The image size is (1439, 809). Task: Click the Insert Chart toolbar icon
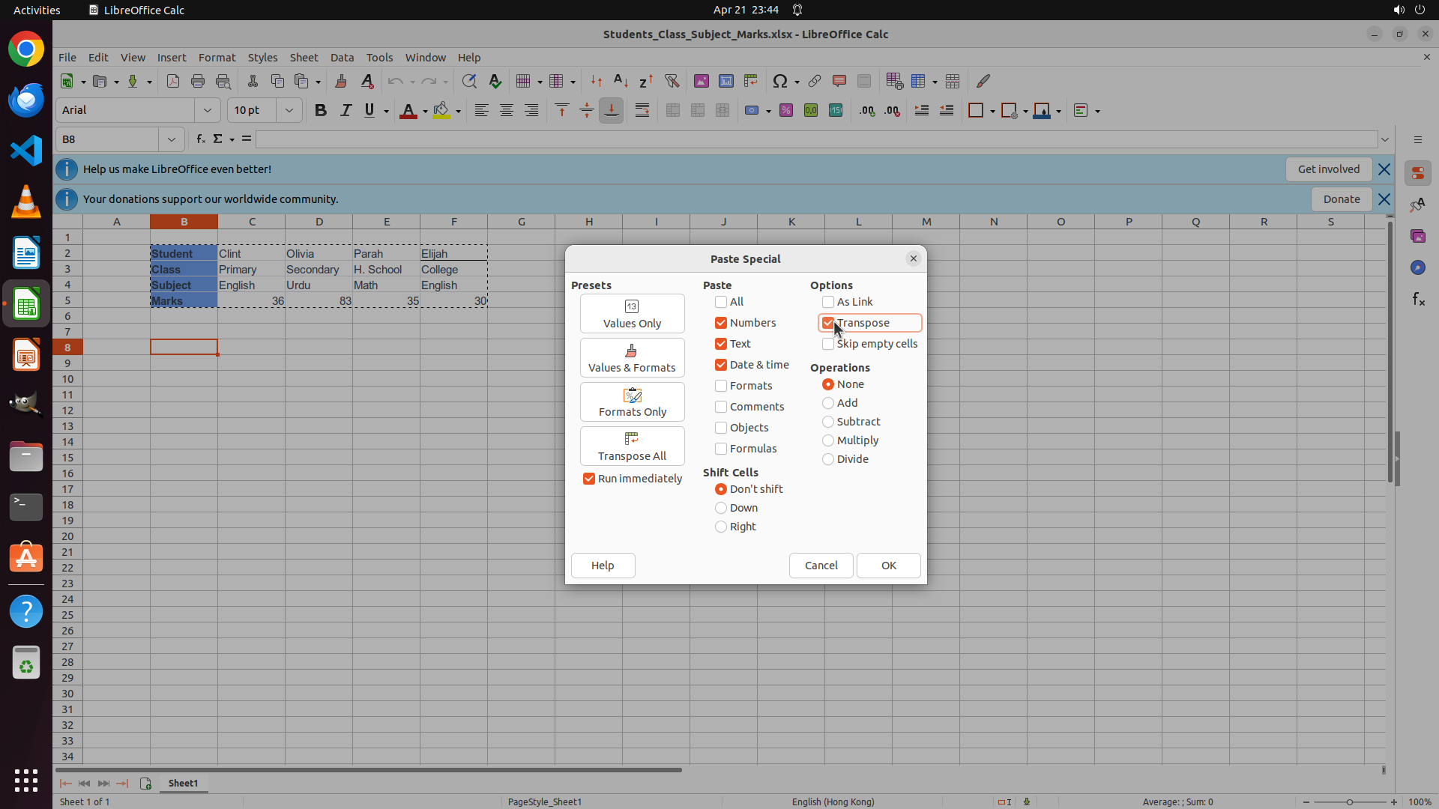pos(725,81)
